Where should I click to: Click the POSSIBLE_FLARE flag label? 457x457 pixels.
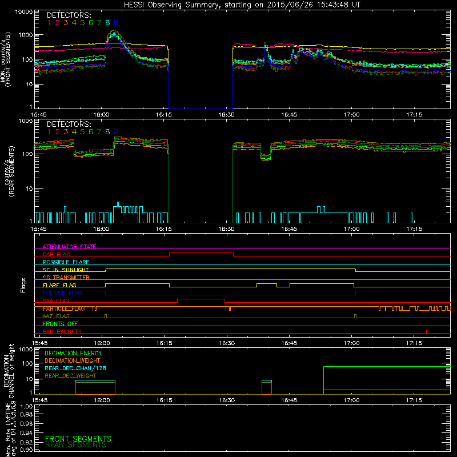[66, 262]
